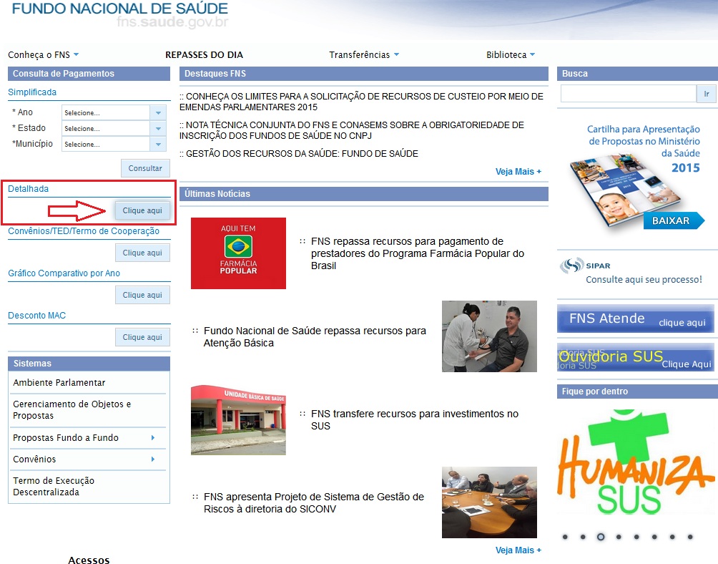718x564 pixels.
Task: Open the Ouvidoria SUS banner
Action: pos(636,358)
